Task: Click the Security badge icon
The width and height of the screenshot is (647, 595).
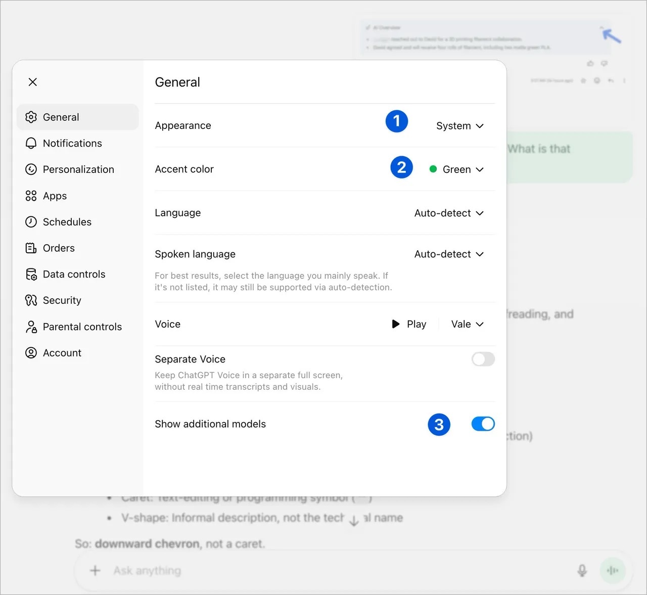Action: (x=31, y=300)
